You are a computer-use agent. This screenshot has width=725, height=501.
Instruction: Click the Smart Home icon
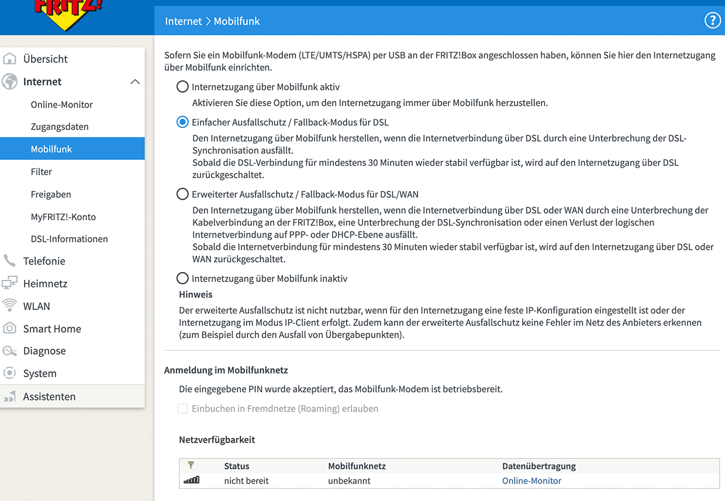pos(10,329)
